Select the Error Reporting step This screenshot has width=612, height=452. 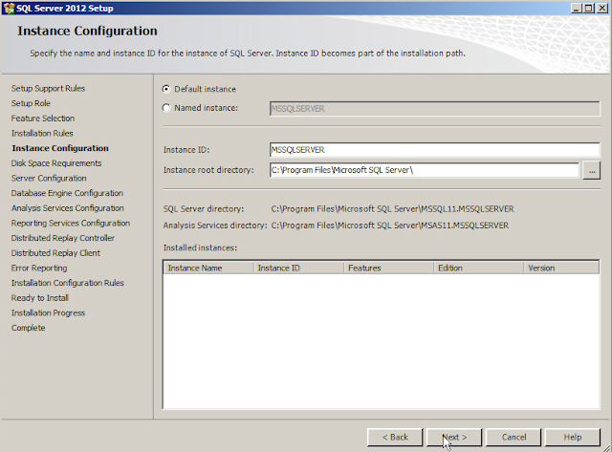coord(39,269)
